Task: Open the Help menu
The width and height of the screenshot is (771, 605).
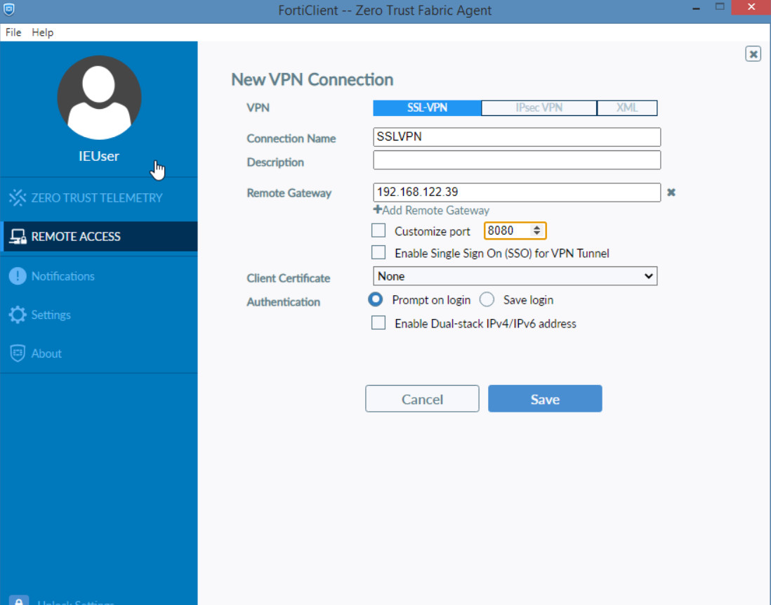Action: coord(42,32)
